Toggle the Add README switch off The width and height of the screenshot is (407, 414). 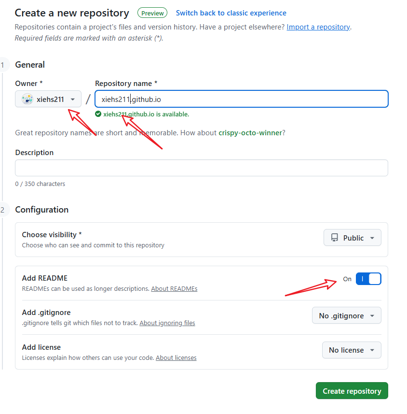point(368,279)
